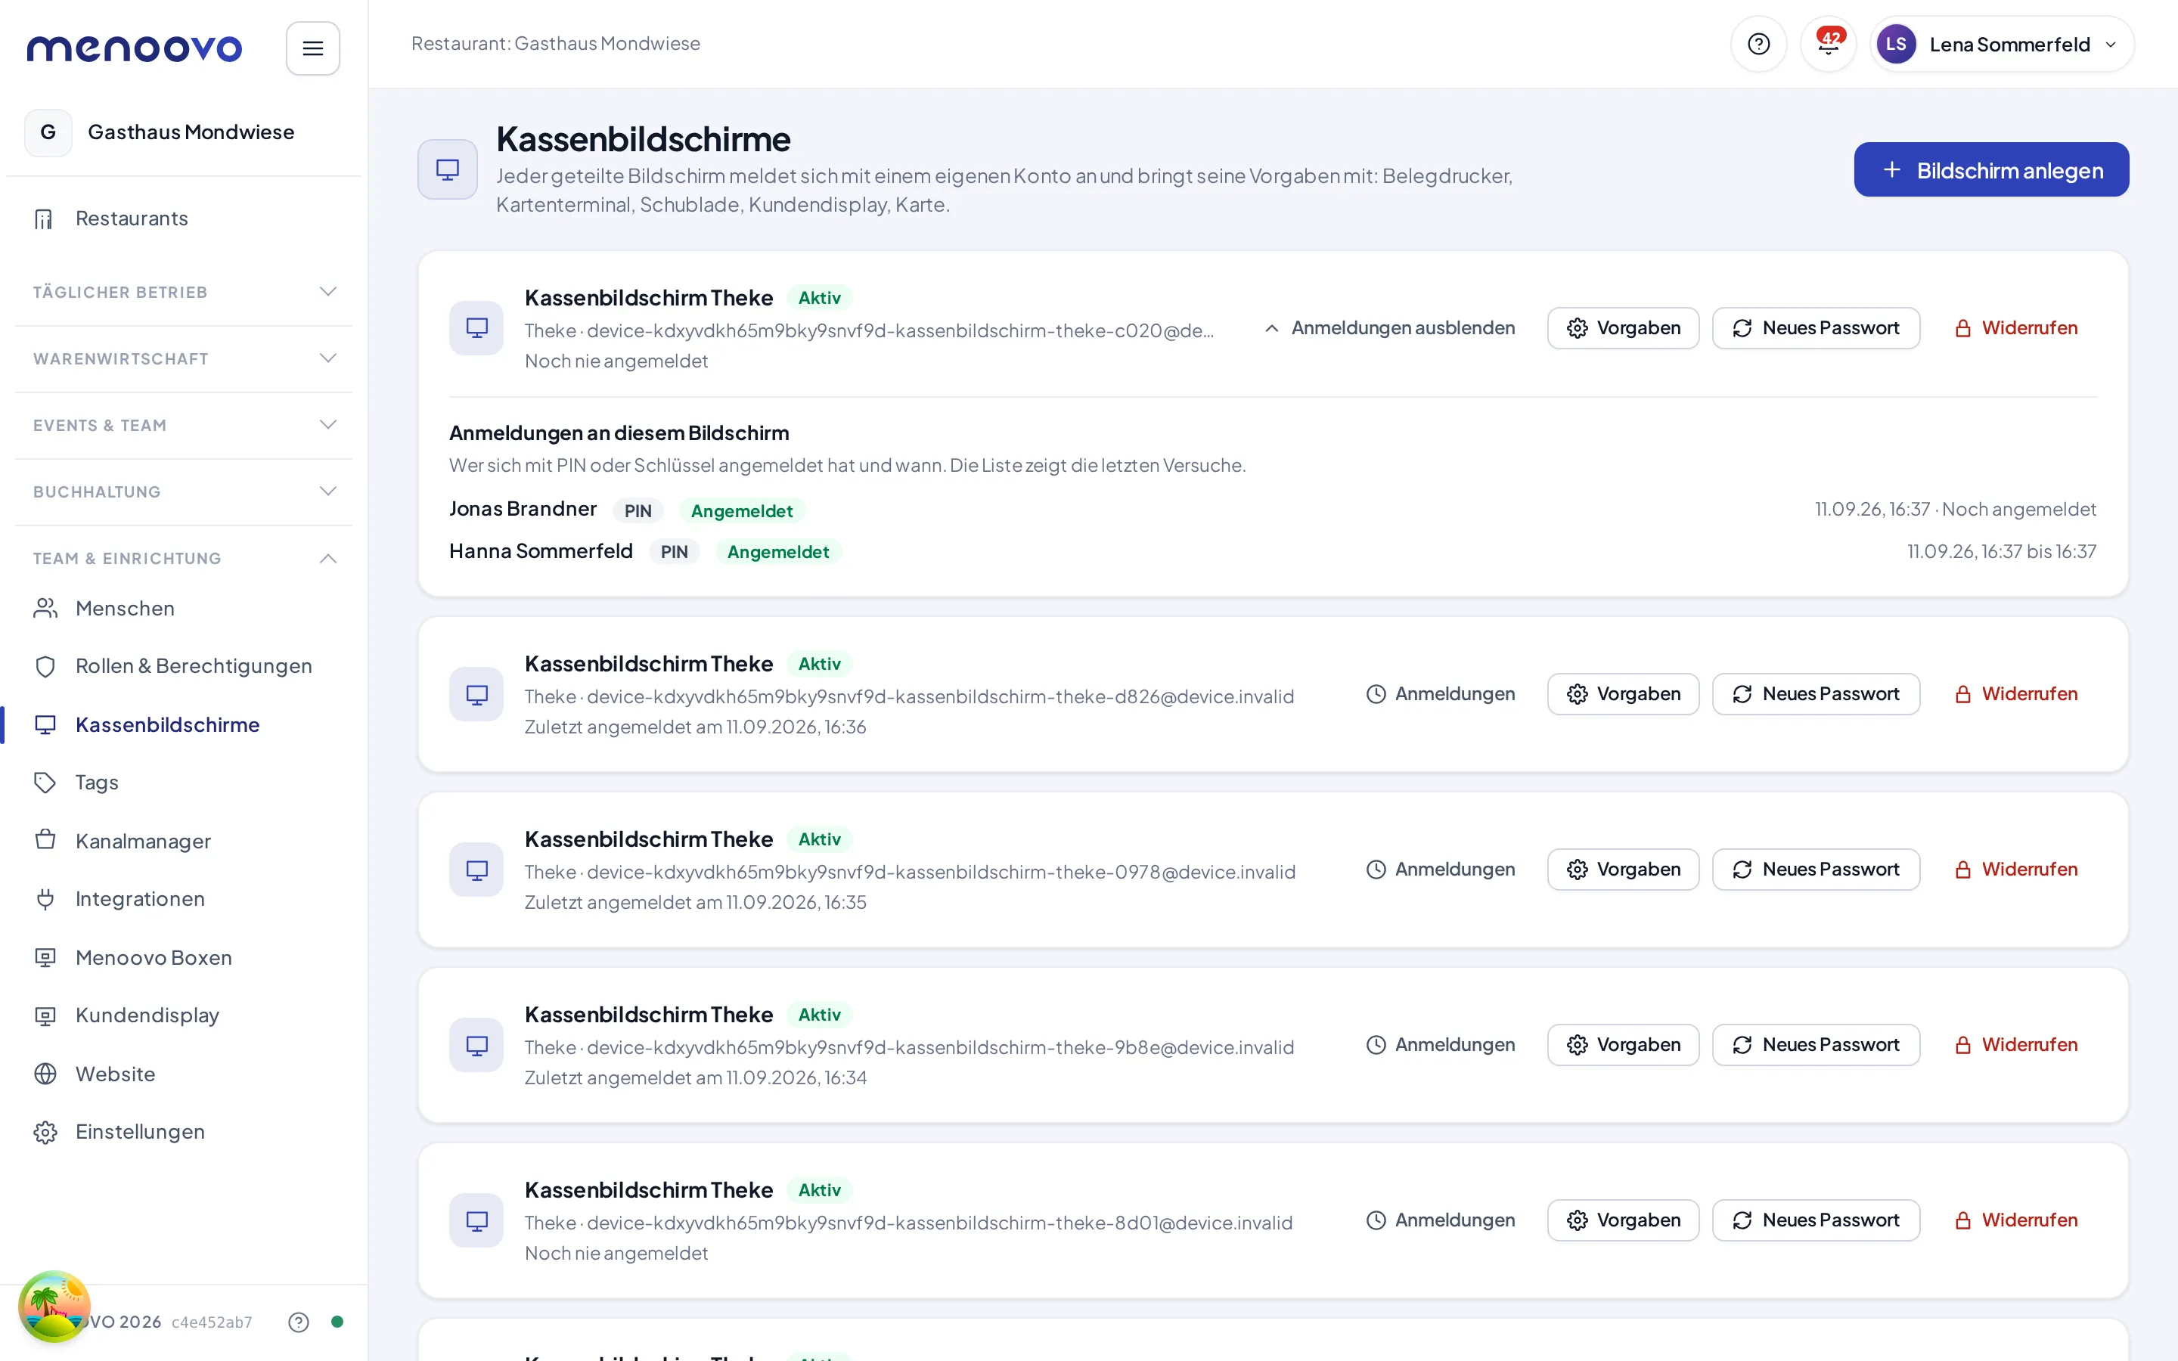
Task: Collapse the Team & Einrichtung section
Action: [184, 558]
